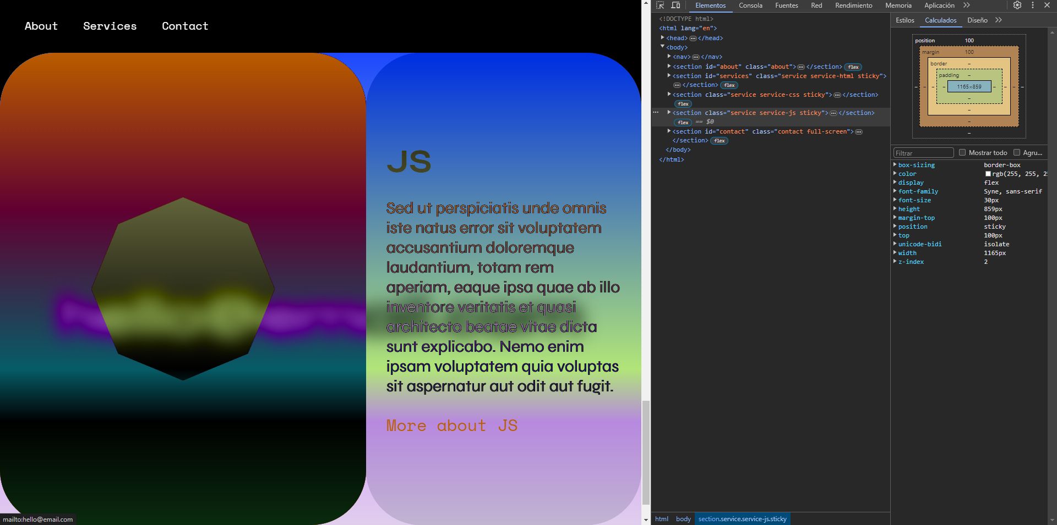Image resolution: width=1057 pixels, height=525 pixels.
Task: Click the white color swatch for color property
Action: point(988,174)
